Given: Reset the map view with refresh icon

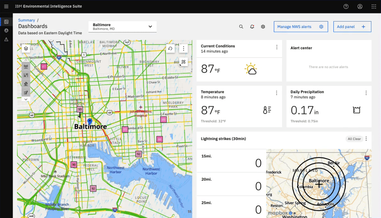Looking at the screenshot, I should pyautogui.click(x=170, y=48).
